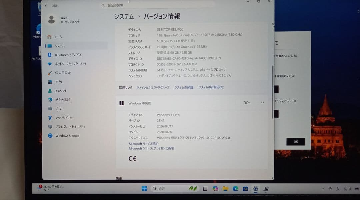Click the time and language globe icon
This screenshot has width=360, height=200.
click(50, 100)
